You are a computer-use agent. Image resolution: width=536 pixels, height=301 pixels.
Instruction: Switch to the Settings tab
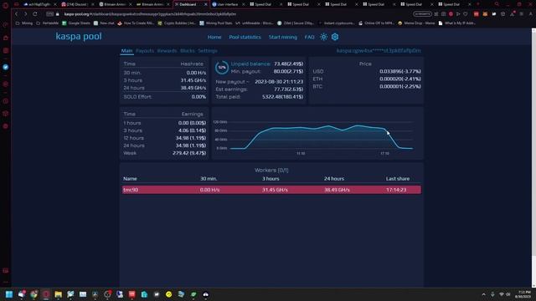coord(208,50)
